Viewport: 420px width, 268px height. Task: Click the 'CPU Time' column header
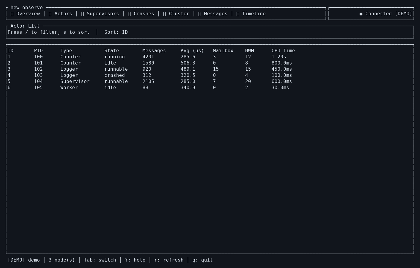pos(283,51)
